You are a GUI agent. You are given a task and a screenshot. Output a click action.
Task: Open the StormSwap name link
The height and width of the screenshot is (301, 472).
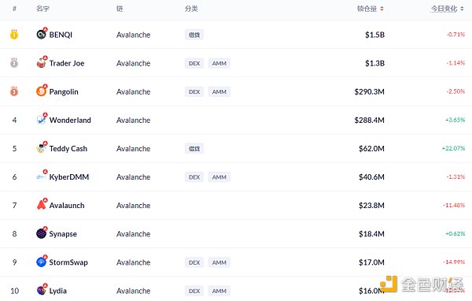click(x=68, y=262)
